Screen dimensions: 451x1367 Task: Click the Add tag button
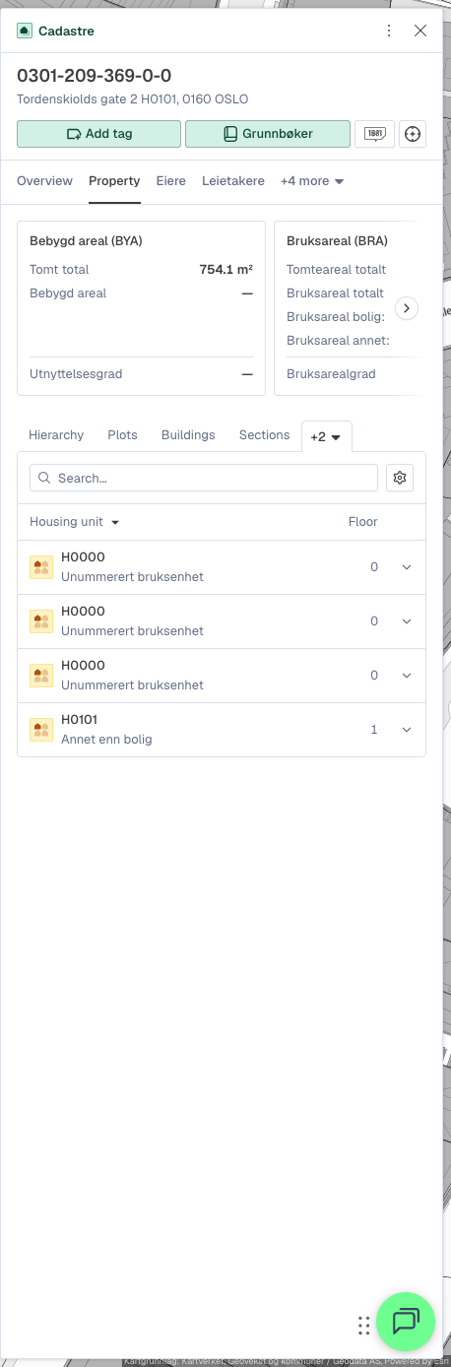click(98, 134)
